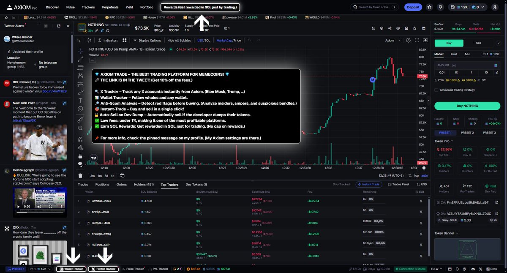Screen dimensions: 507x273
Task: Click the Buy NOTHING button
Action: click(468, 106)
